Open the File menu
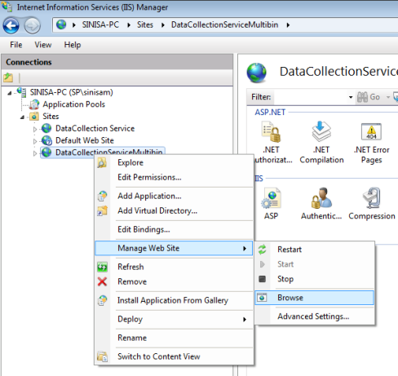 click(16, 45)
